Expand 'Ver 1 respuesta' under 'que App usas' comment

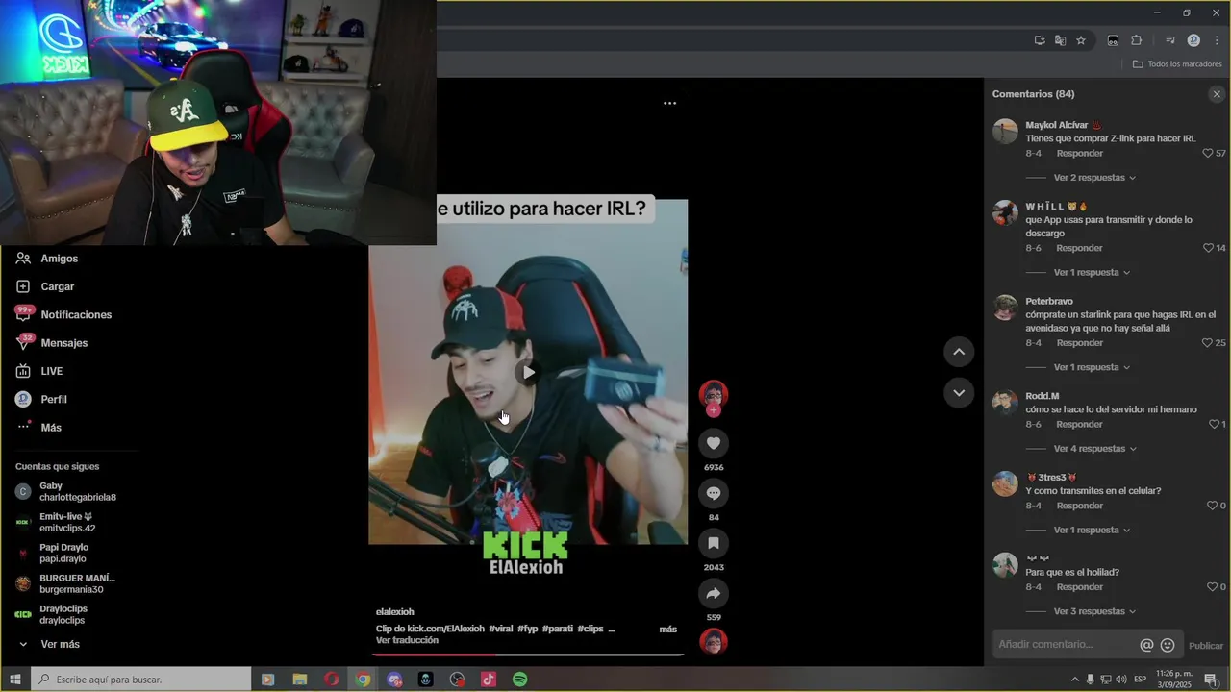(x=1092, y=273)
